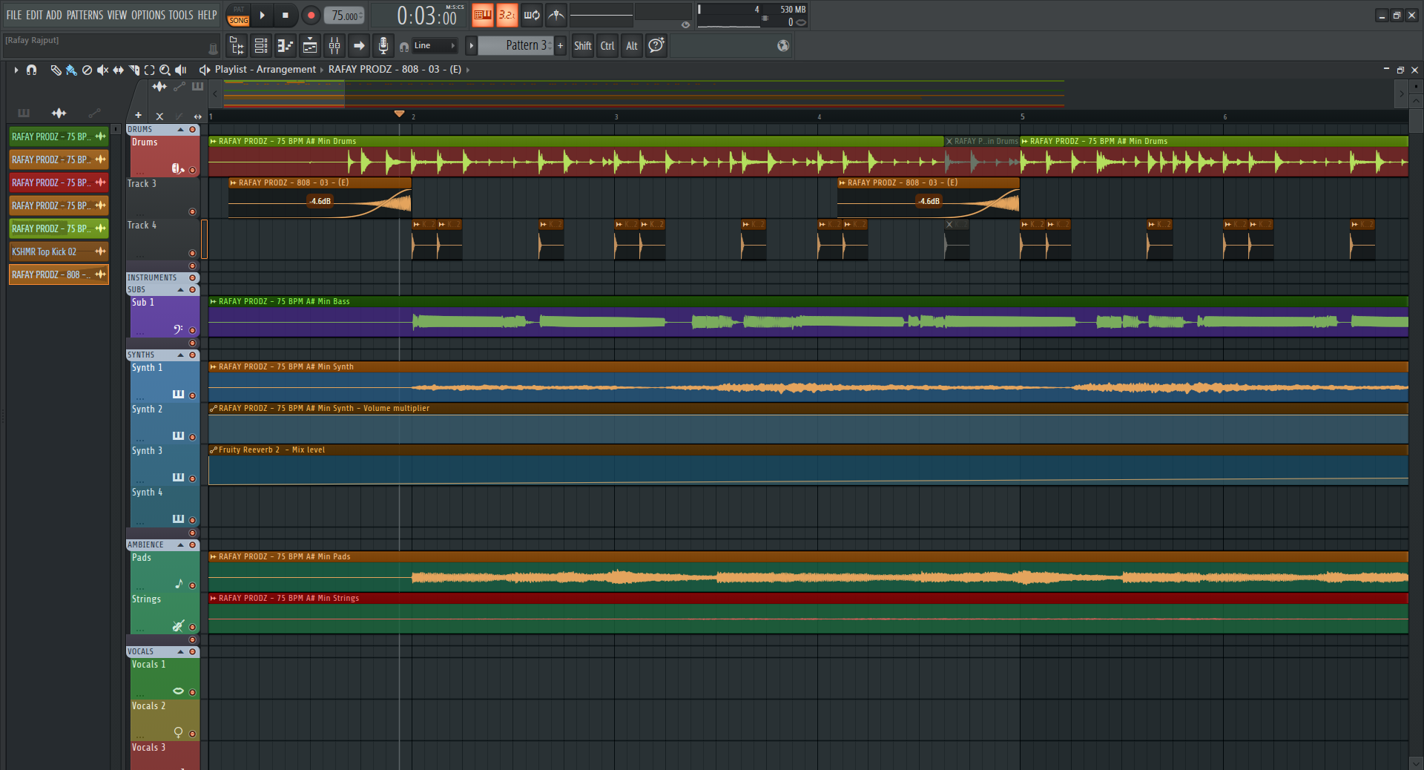Select the Slice tool in playlist
The height and width of the screenshot is (770, 1424).
click(133, 70)
